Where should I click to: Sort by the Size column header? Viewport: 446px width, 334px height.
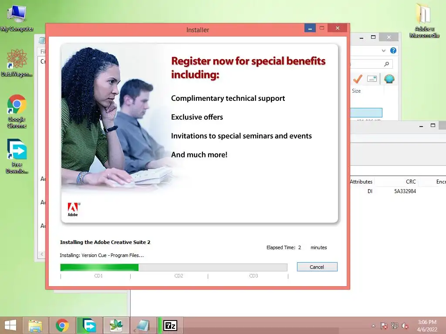coord(356,91)
